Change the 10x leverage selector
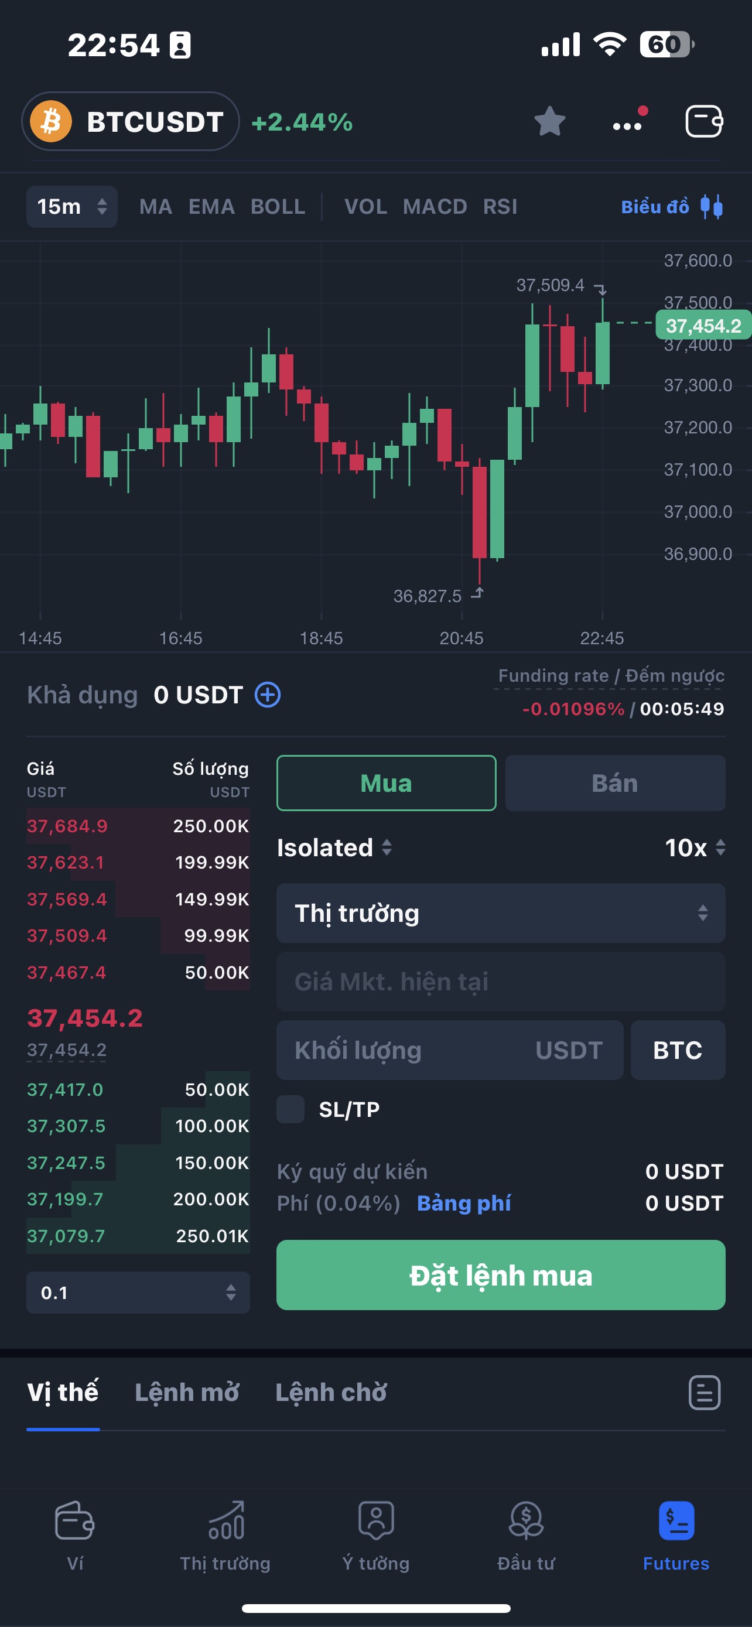752x1627 pixels. pos(695,847)
